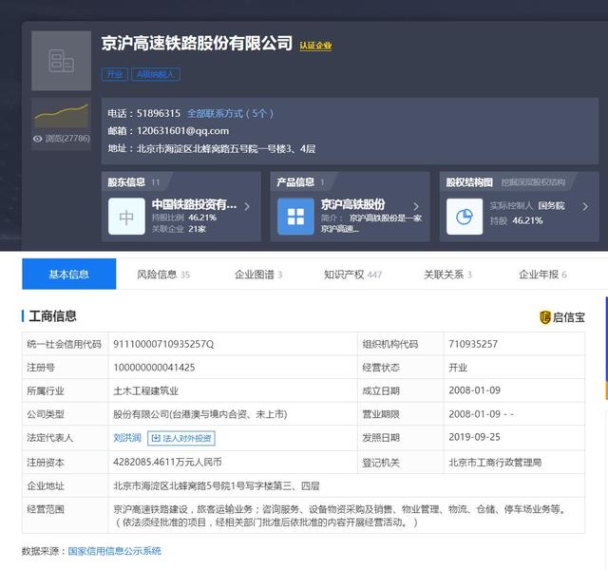Click the eye icon next to 浏览(27786)

point(38,139)
